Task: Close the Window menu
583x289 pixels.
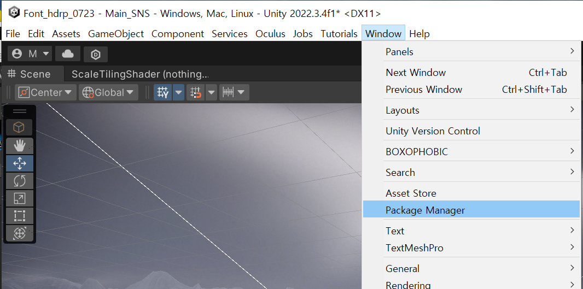Action: 383,33
